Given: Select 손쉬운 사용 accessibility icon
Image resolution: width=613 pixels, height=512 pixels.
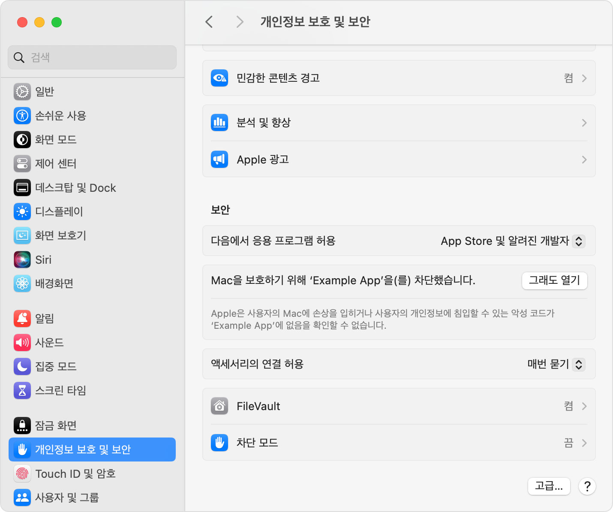Looking at the screenshot, I should point(22,116).
